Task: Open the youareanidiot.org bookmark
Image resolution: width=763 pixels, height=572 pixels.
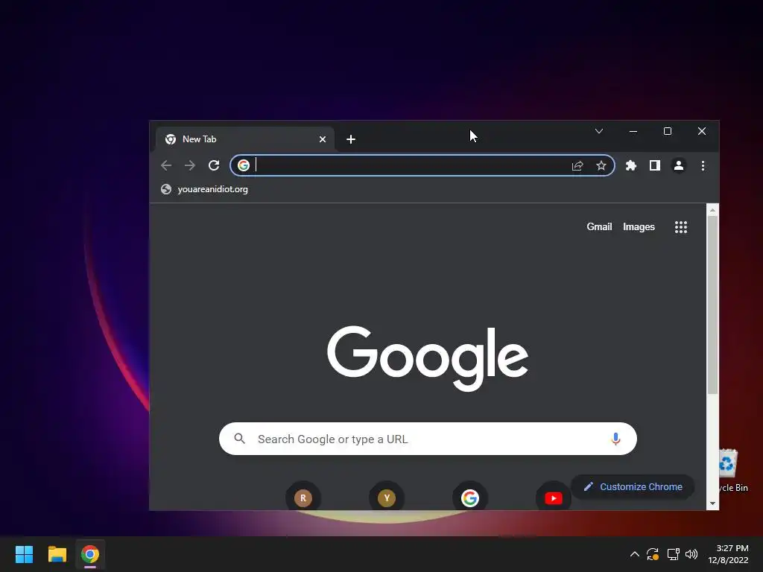Action: pos(204,189)
